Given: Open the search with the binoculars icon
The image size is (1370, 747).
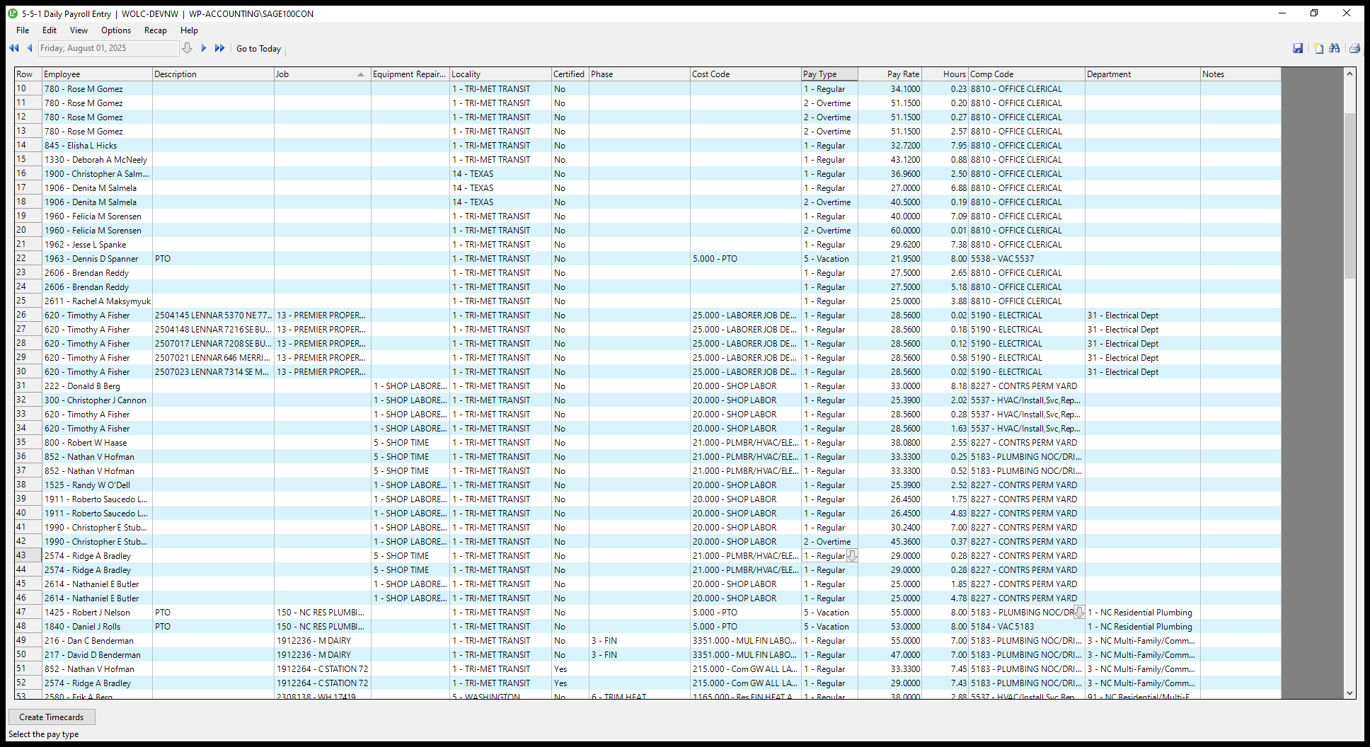Looking at the screenshot, I should [1335, 48].
